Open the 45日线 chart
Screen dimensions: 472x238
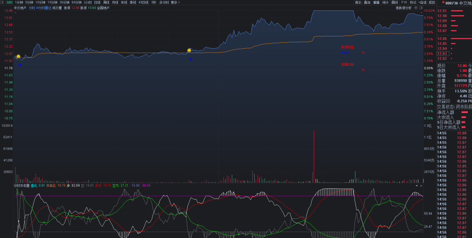(x=144, y=2)
